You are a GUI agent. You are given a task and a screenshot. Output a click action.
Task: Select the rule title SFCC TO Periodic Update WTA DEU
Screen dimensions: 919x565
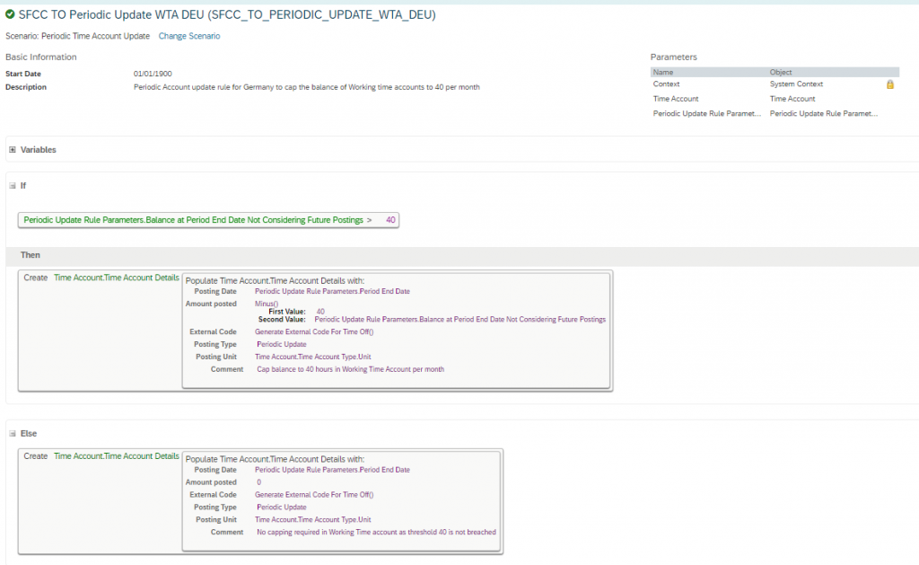pyautogui.click(x=227, y=14)
